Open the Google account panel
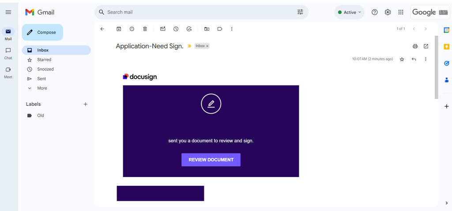Viewport: 452px width, 211px height. pos(430,12)
